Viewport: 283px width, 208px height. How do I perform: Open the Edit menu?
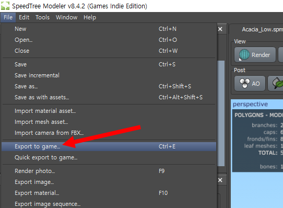coord(24,17)
